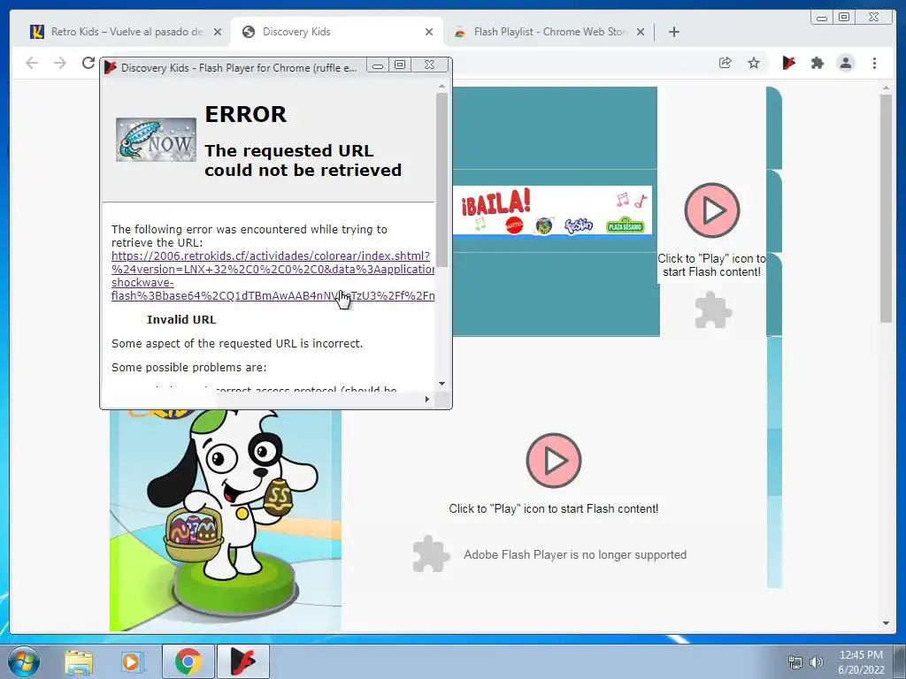The image size is (906, 679).
Task: Minimize the Chrome browser window
Action: [x=822, y=18]
